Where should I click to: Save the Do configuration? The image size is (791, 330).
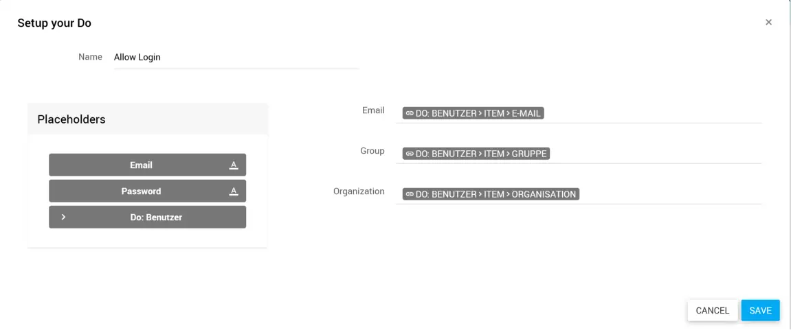[760, 311]
